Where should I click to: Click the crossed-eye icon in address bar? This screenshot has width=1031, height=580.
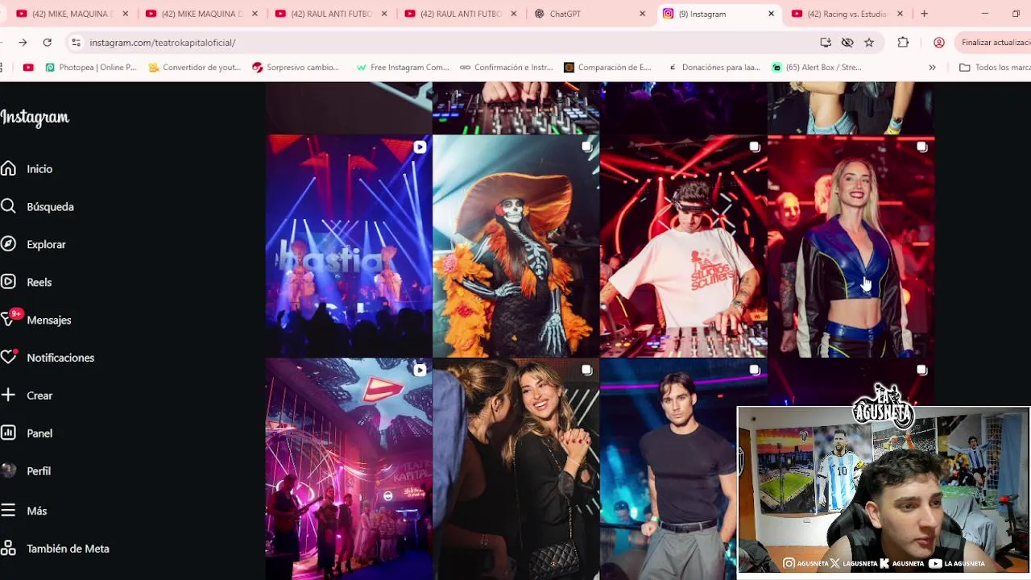coord(847,42)
